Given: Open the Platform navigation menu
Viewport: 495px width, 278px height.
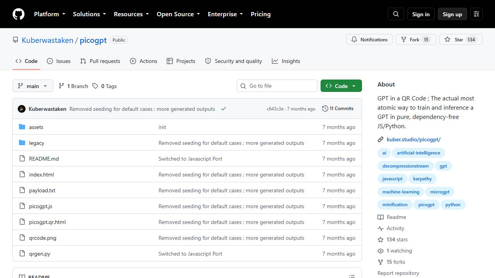Looking at the screenshot, I should coord(49,14).
